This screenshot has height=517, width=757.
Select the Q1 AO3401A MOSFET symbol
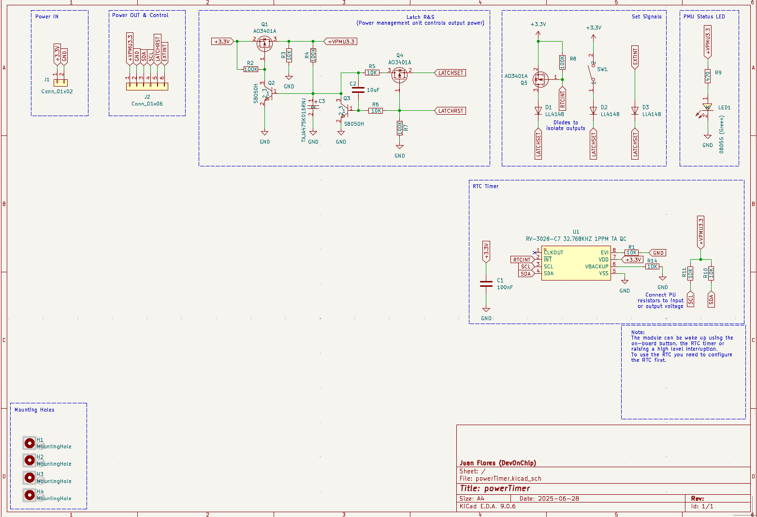(x=264, y=44)
